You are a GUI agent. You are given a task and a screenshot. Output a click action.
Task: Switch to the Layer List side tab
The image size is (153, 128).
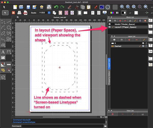click(x=109, y=63)
